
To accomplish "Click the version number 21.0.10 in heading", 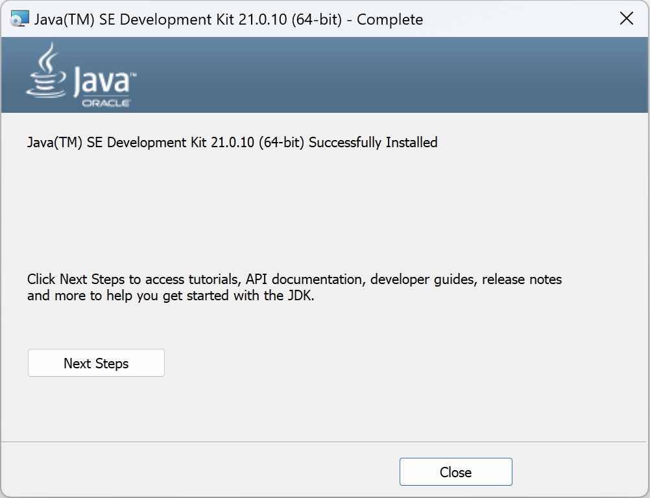I will (x=232, y=143).
